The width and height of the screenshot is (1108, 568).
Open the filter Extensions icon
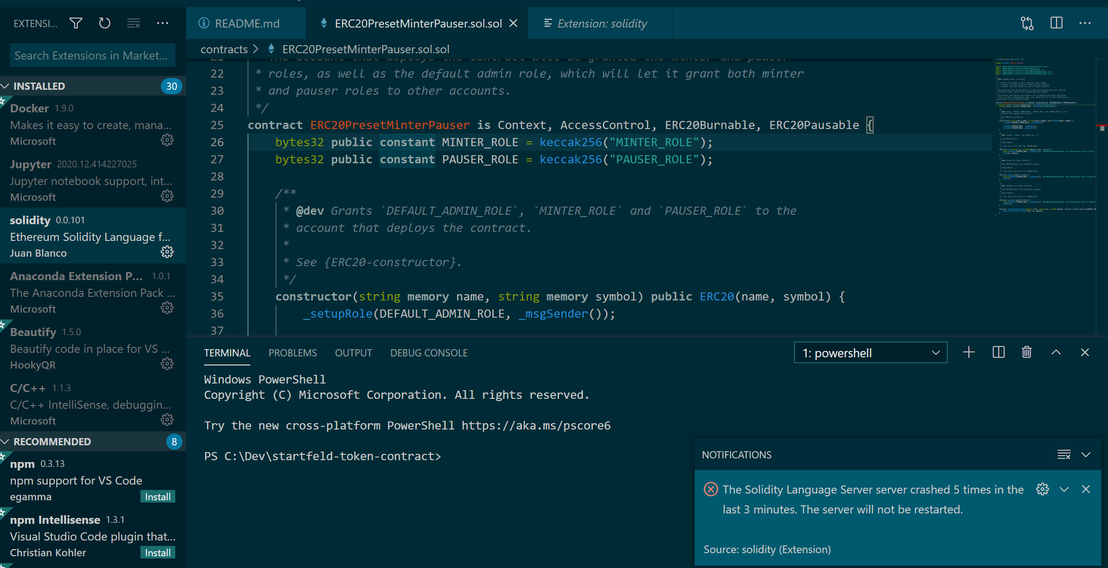75,23
